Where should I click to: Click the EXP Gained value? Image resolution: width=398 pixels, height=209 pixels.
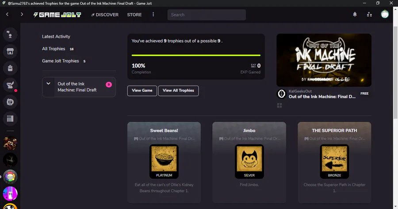[259, 66]
